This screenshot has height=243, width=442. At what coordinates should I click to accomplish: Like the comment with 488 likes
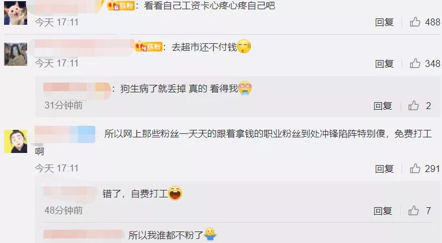415,22
